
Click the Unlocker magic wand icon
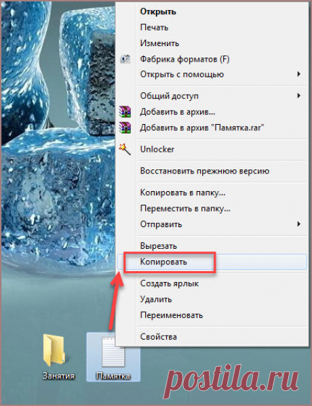click(x=125, y=149)
